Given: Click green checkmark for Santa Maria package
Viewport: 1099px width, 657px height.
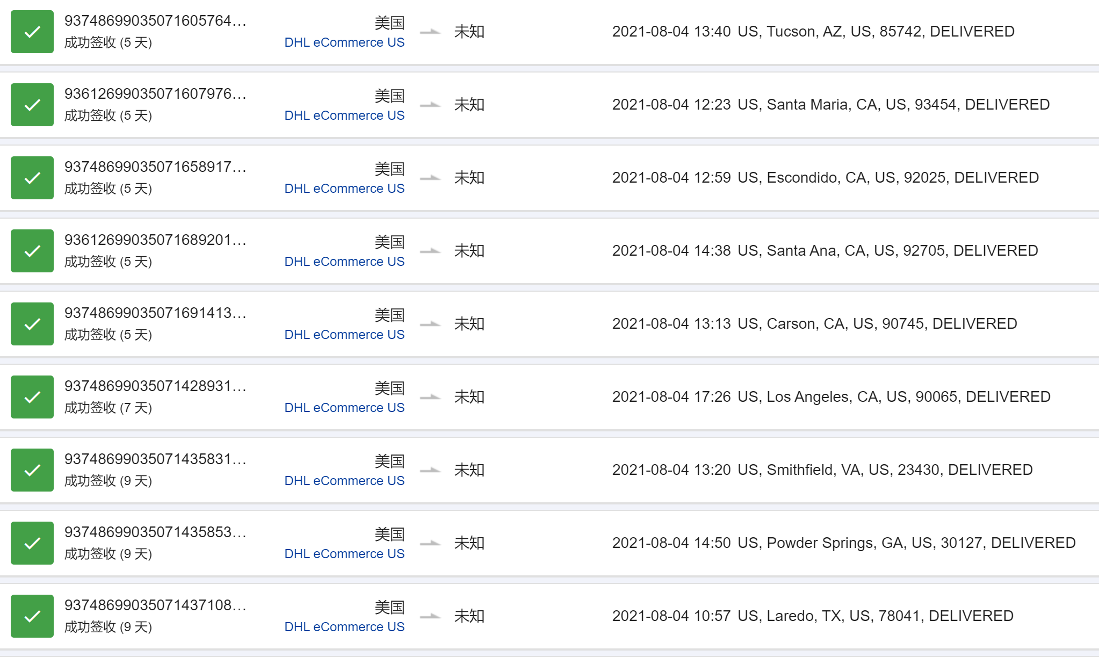Looking at the screenshot, I should [x=32, y=105].
